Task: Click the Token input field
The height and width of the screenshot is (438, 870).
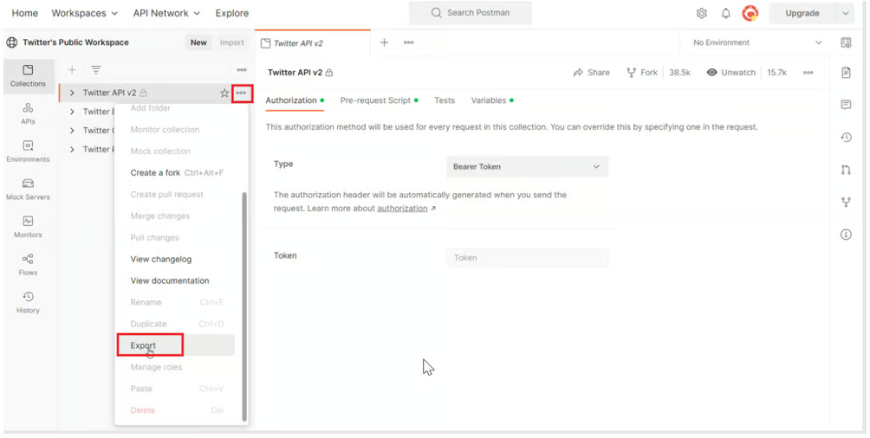Action: coord(527,258)
